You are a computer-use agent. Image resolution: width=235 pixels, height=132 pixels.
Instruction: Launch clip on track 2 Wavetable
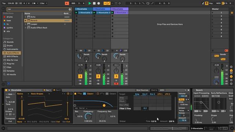coord(94,13)
